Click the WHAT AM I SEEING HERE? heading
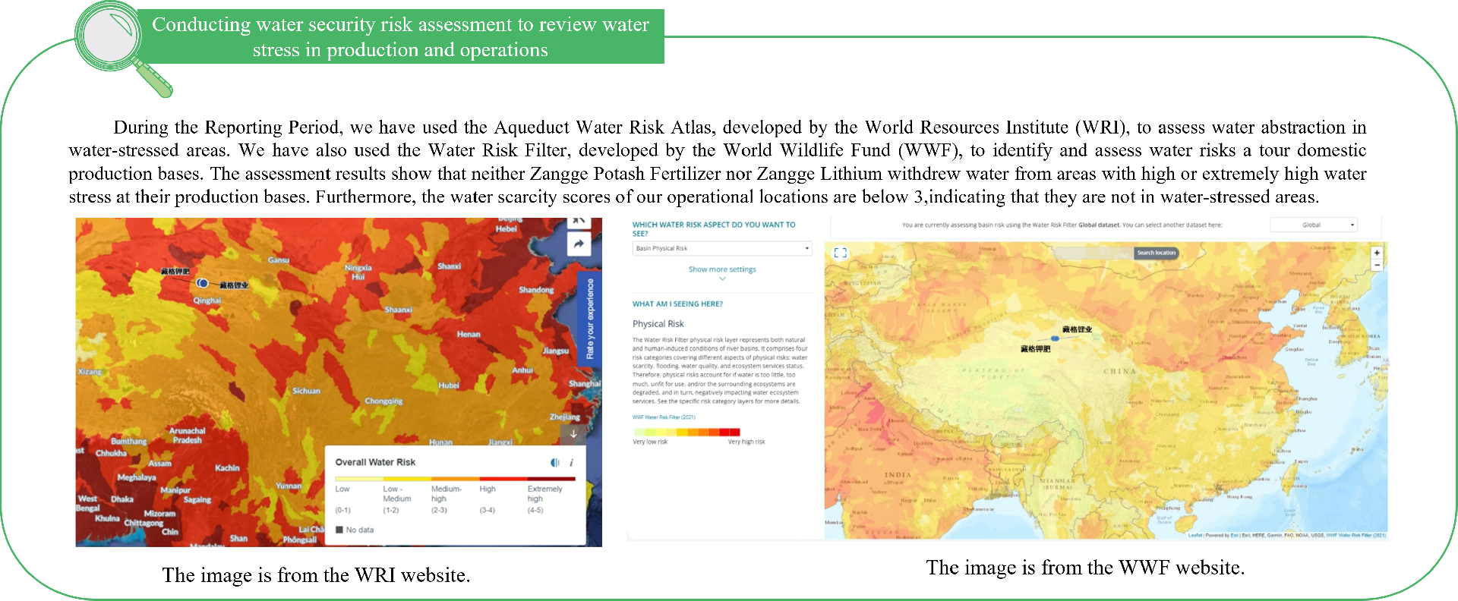 click(677, 304)
